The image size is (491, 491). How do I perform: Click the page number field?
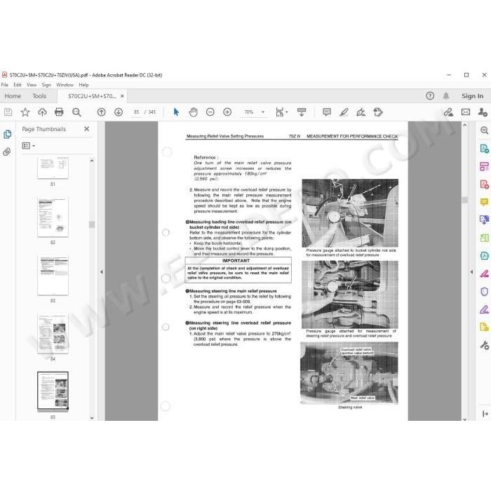pyautogui.click(x=136, y=112)
